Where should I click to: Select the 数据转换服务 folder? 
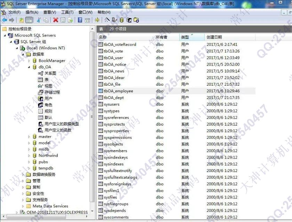coord(44,174)
